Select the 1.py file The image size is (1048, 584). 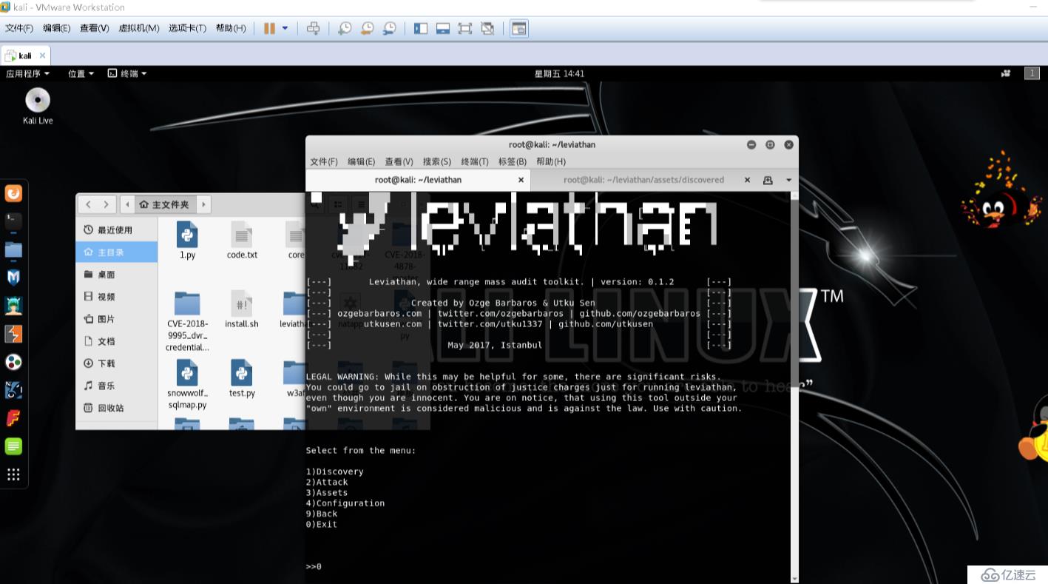(187, 240)
